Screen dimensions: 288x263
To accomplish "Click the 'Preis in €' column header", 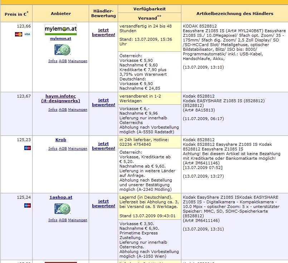I will point(16,14).
